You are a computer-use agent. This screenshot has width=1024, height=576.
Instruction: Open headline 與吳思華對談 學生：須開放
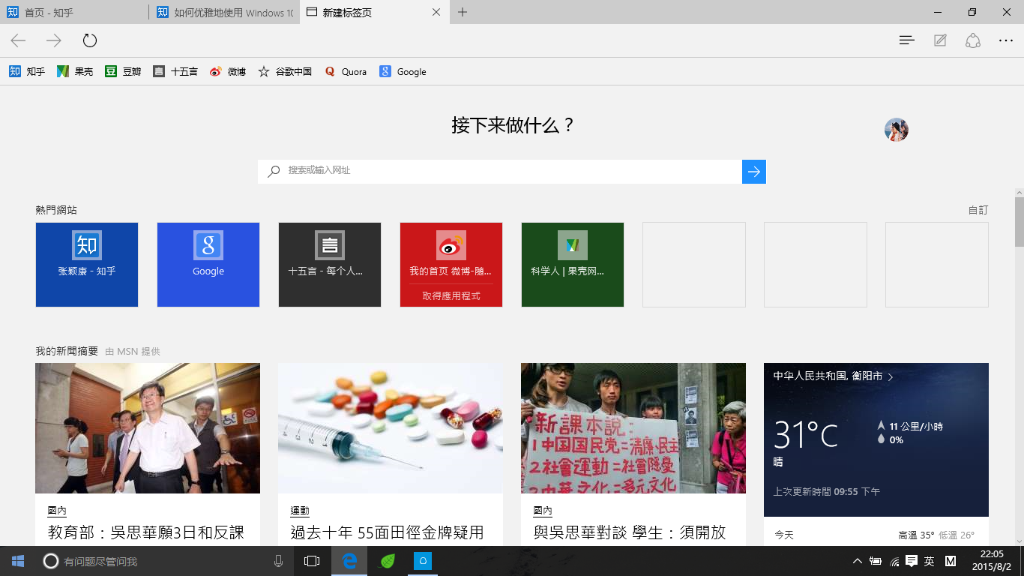pyautogui.click(x=630, y=532)
